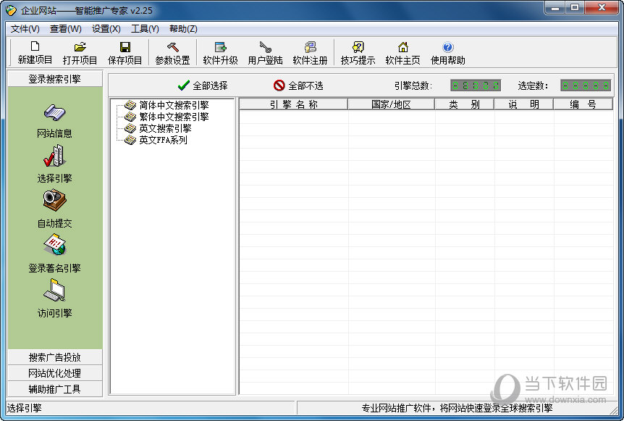Show 技巧提示 tips icon
624x421 pixels.
coord(358,48)
